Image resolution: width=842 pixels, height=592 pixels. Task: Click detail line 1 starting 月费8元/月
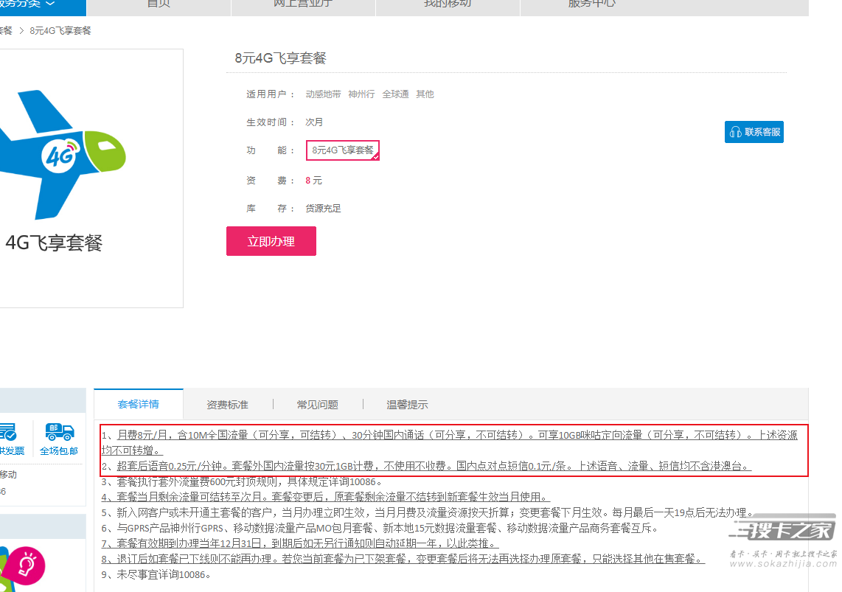(x=450, y=442)
